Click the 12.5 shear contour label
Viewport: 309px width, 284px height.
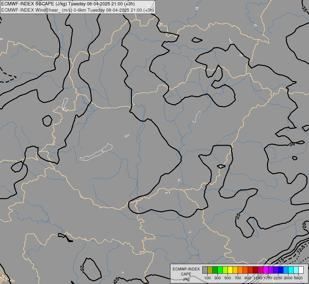[301, 250]
